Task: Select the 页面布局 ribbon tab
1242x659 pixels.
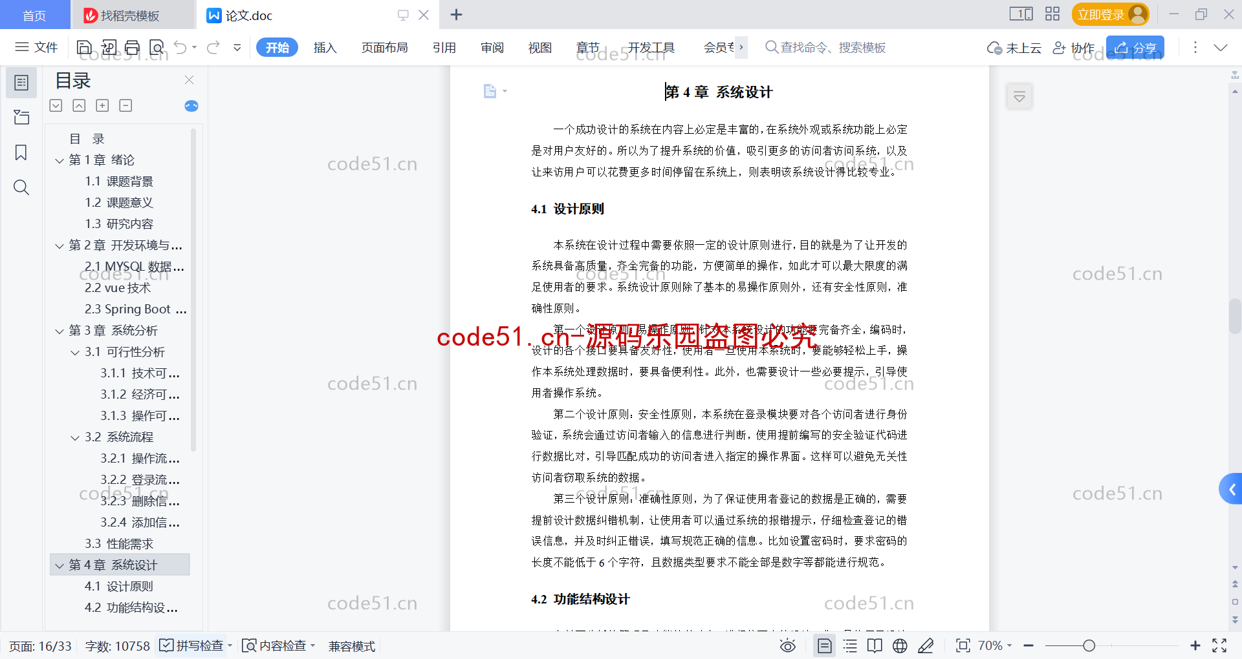Action: tap(384, 47)
